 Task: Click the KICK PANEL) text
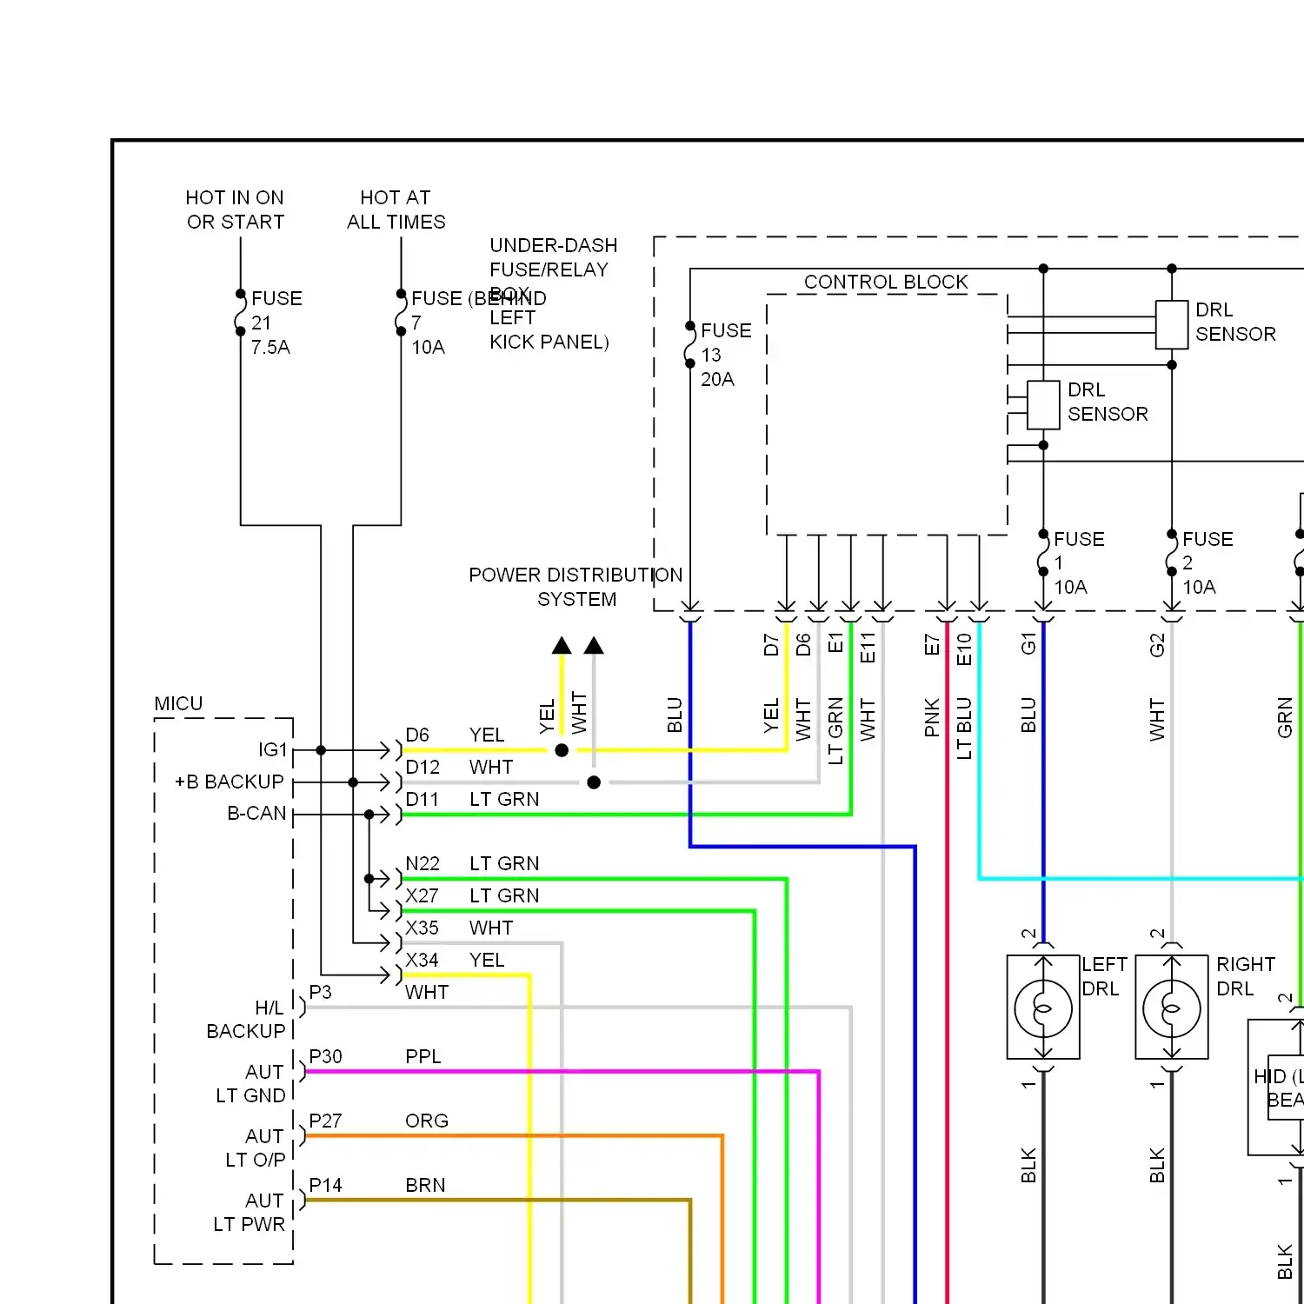(549, 342)
